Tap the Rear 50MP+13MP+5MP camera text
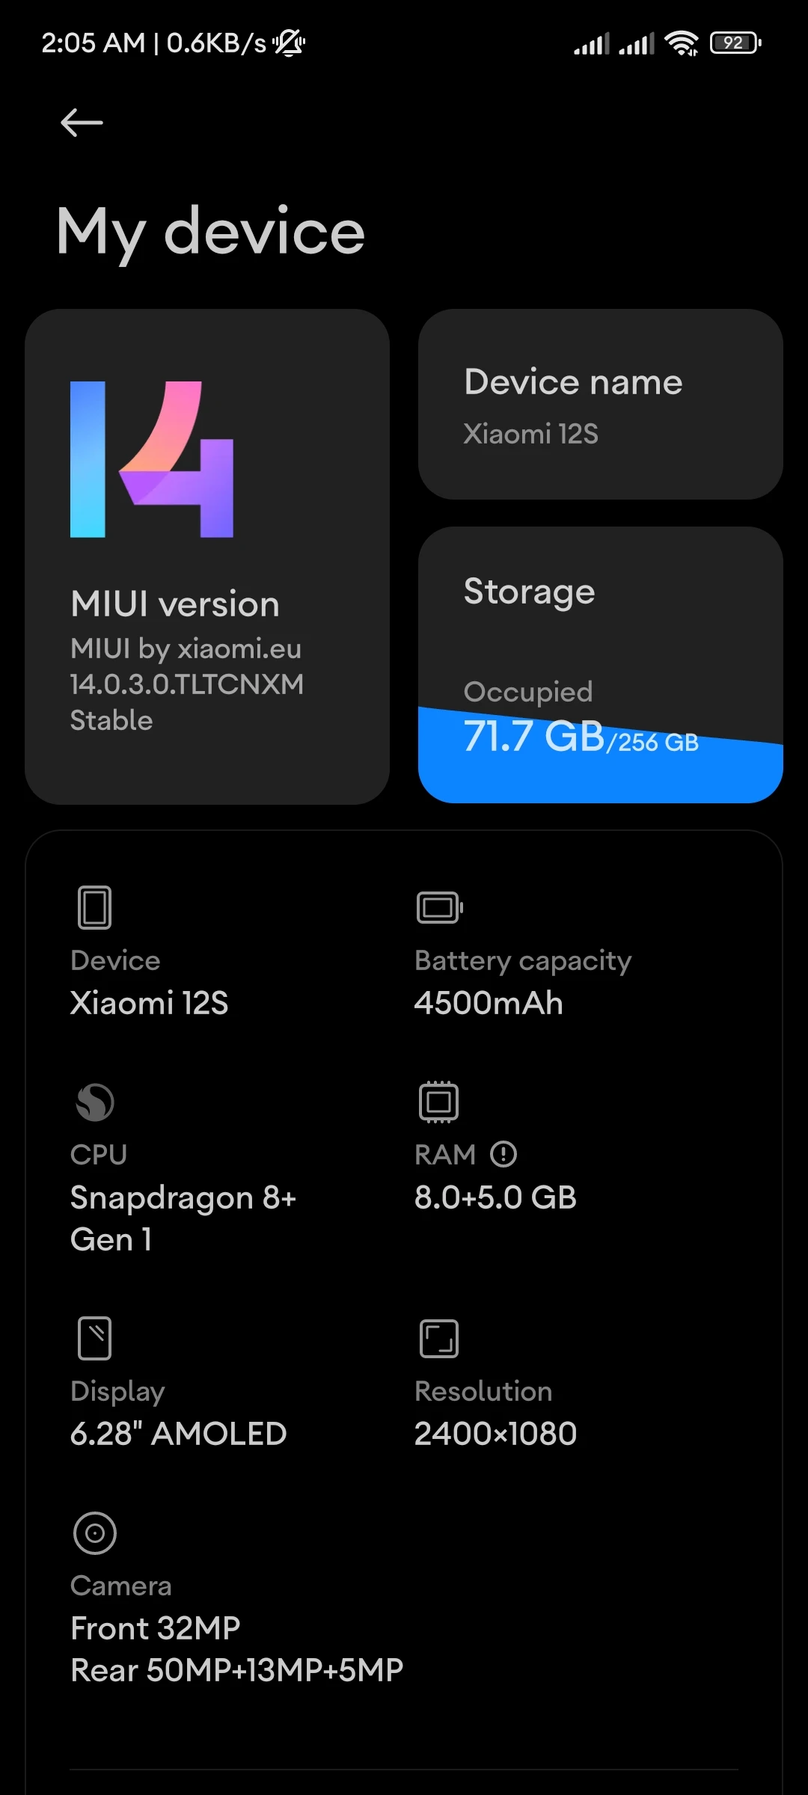 coord(237,1670)
